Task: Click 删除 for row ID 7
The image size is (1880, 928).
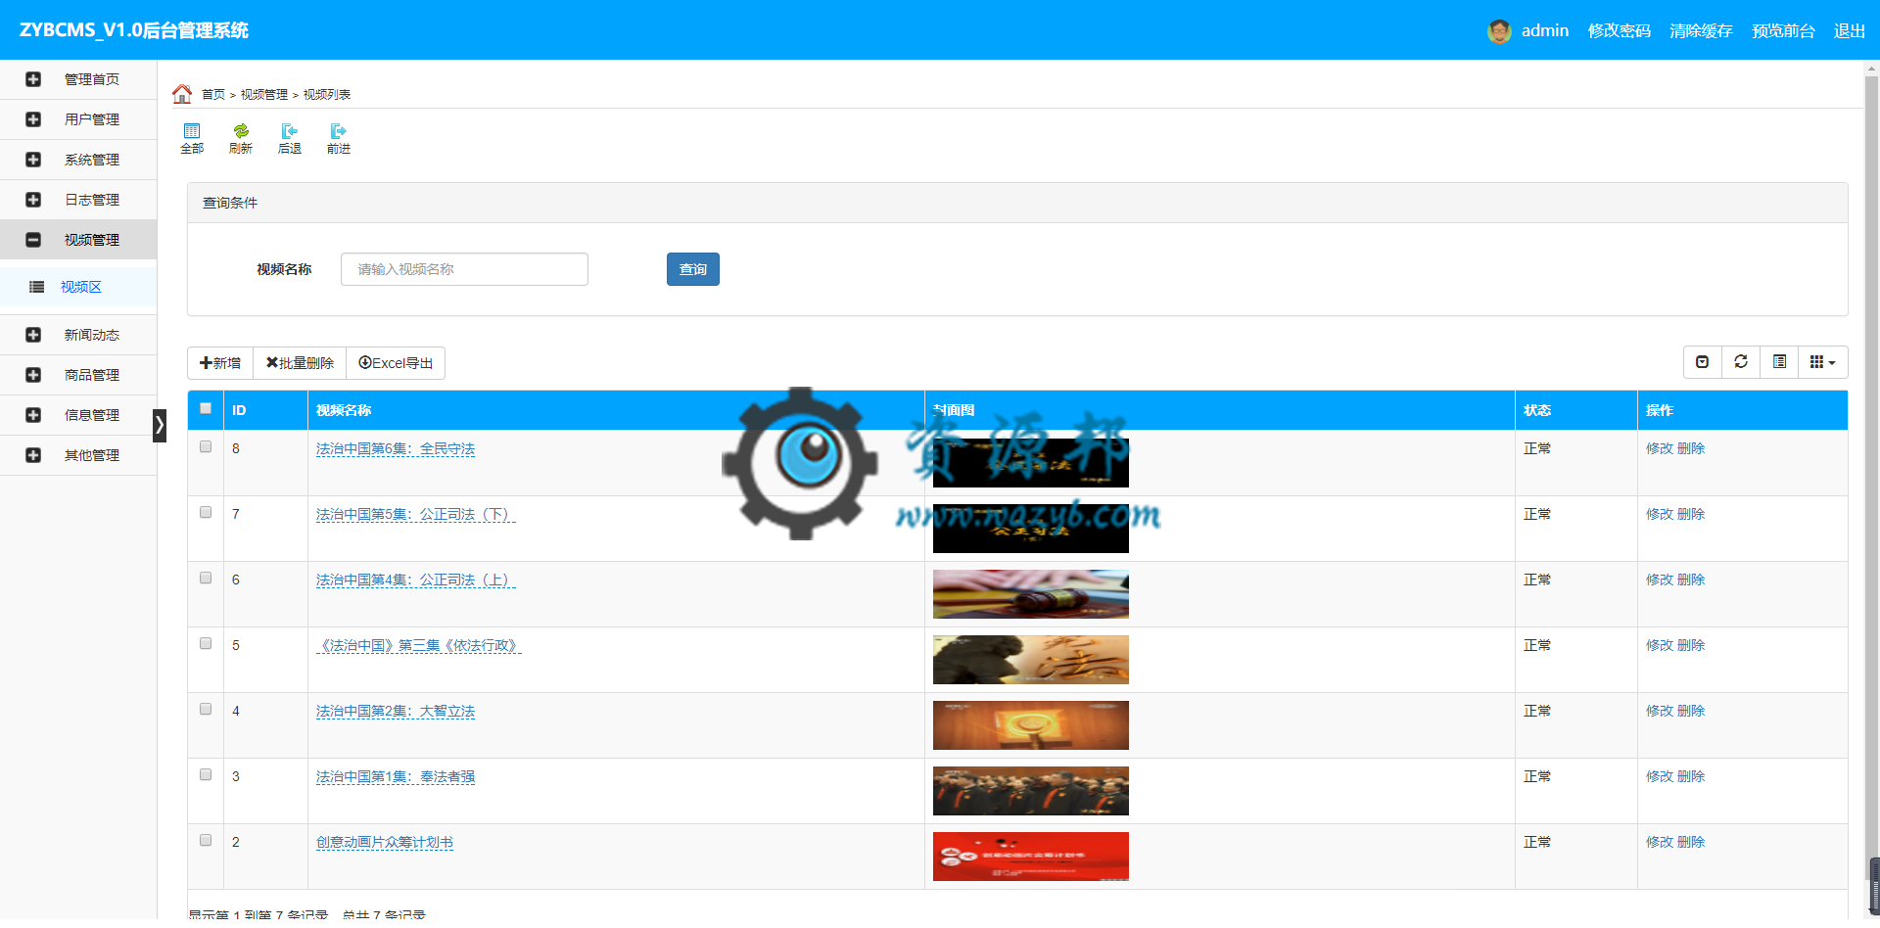Action: click(x=1691, y=514)
